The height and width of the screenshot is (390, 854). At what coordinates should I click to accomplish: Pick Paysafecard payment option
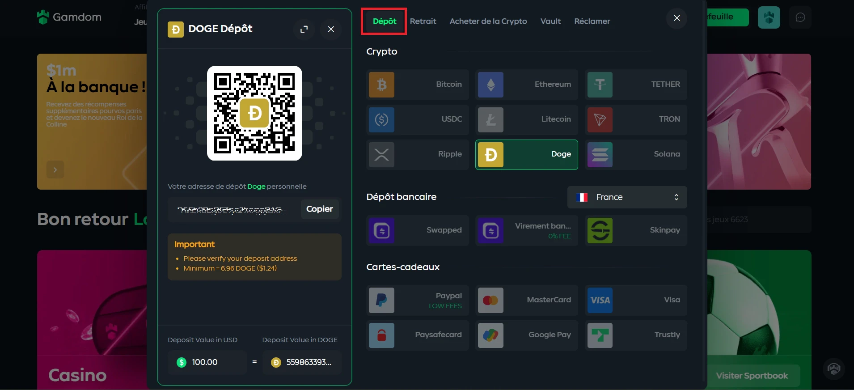418,335
